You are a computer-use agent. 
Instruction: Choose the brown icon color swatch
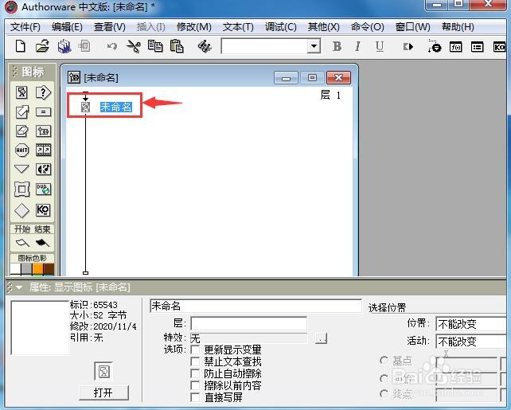[x=49, y=269]
